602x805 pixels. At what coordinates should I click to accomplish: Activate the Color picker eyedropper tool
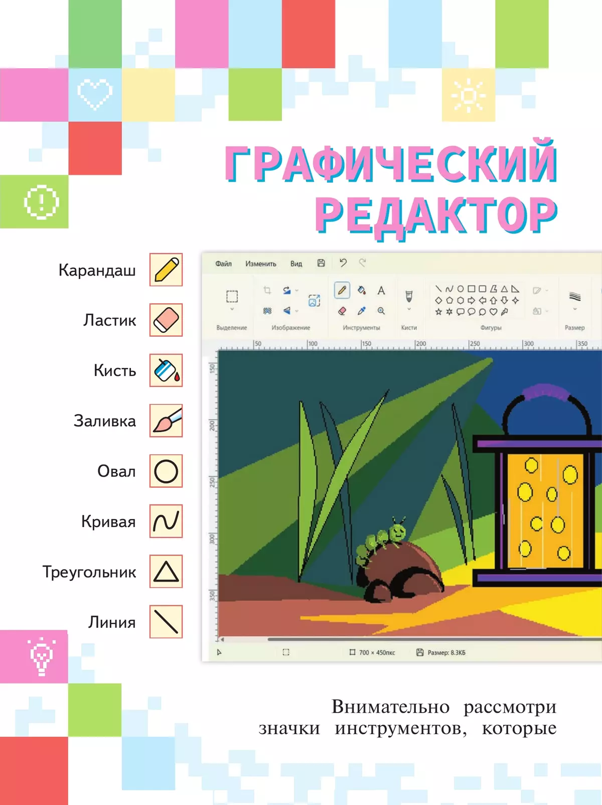click(361, 311)
